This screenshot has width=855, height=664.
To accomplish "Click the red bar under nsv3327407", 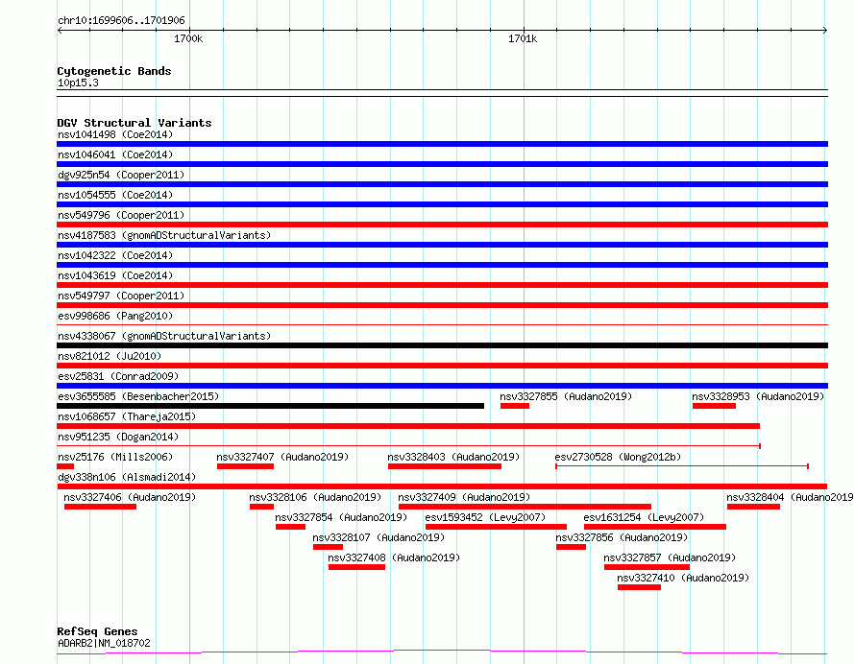I will [x=245, y=466].
